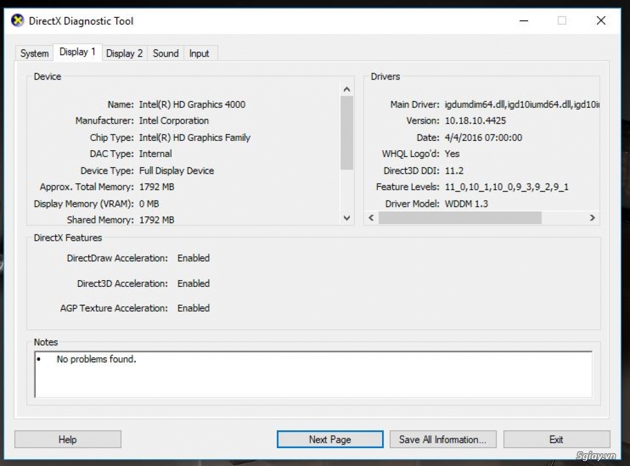This screenshot has width=630, height=466.
Task: Click Device list scroll up arrow
Action: (x=347, y=89)
